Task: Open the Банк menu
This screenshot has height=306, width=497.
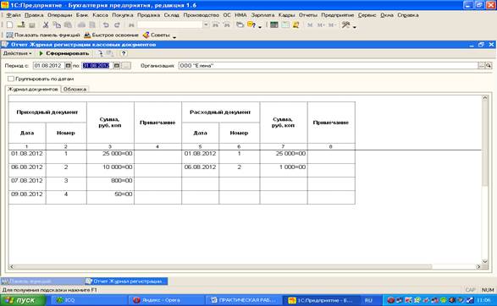Action: click(x=82, y=15)
